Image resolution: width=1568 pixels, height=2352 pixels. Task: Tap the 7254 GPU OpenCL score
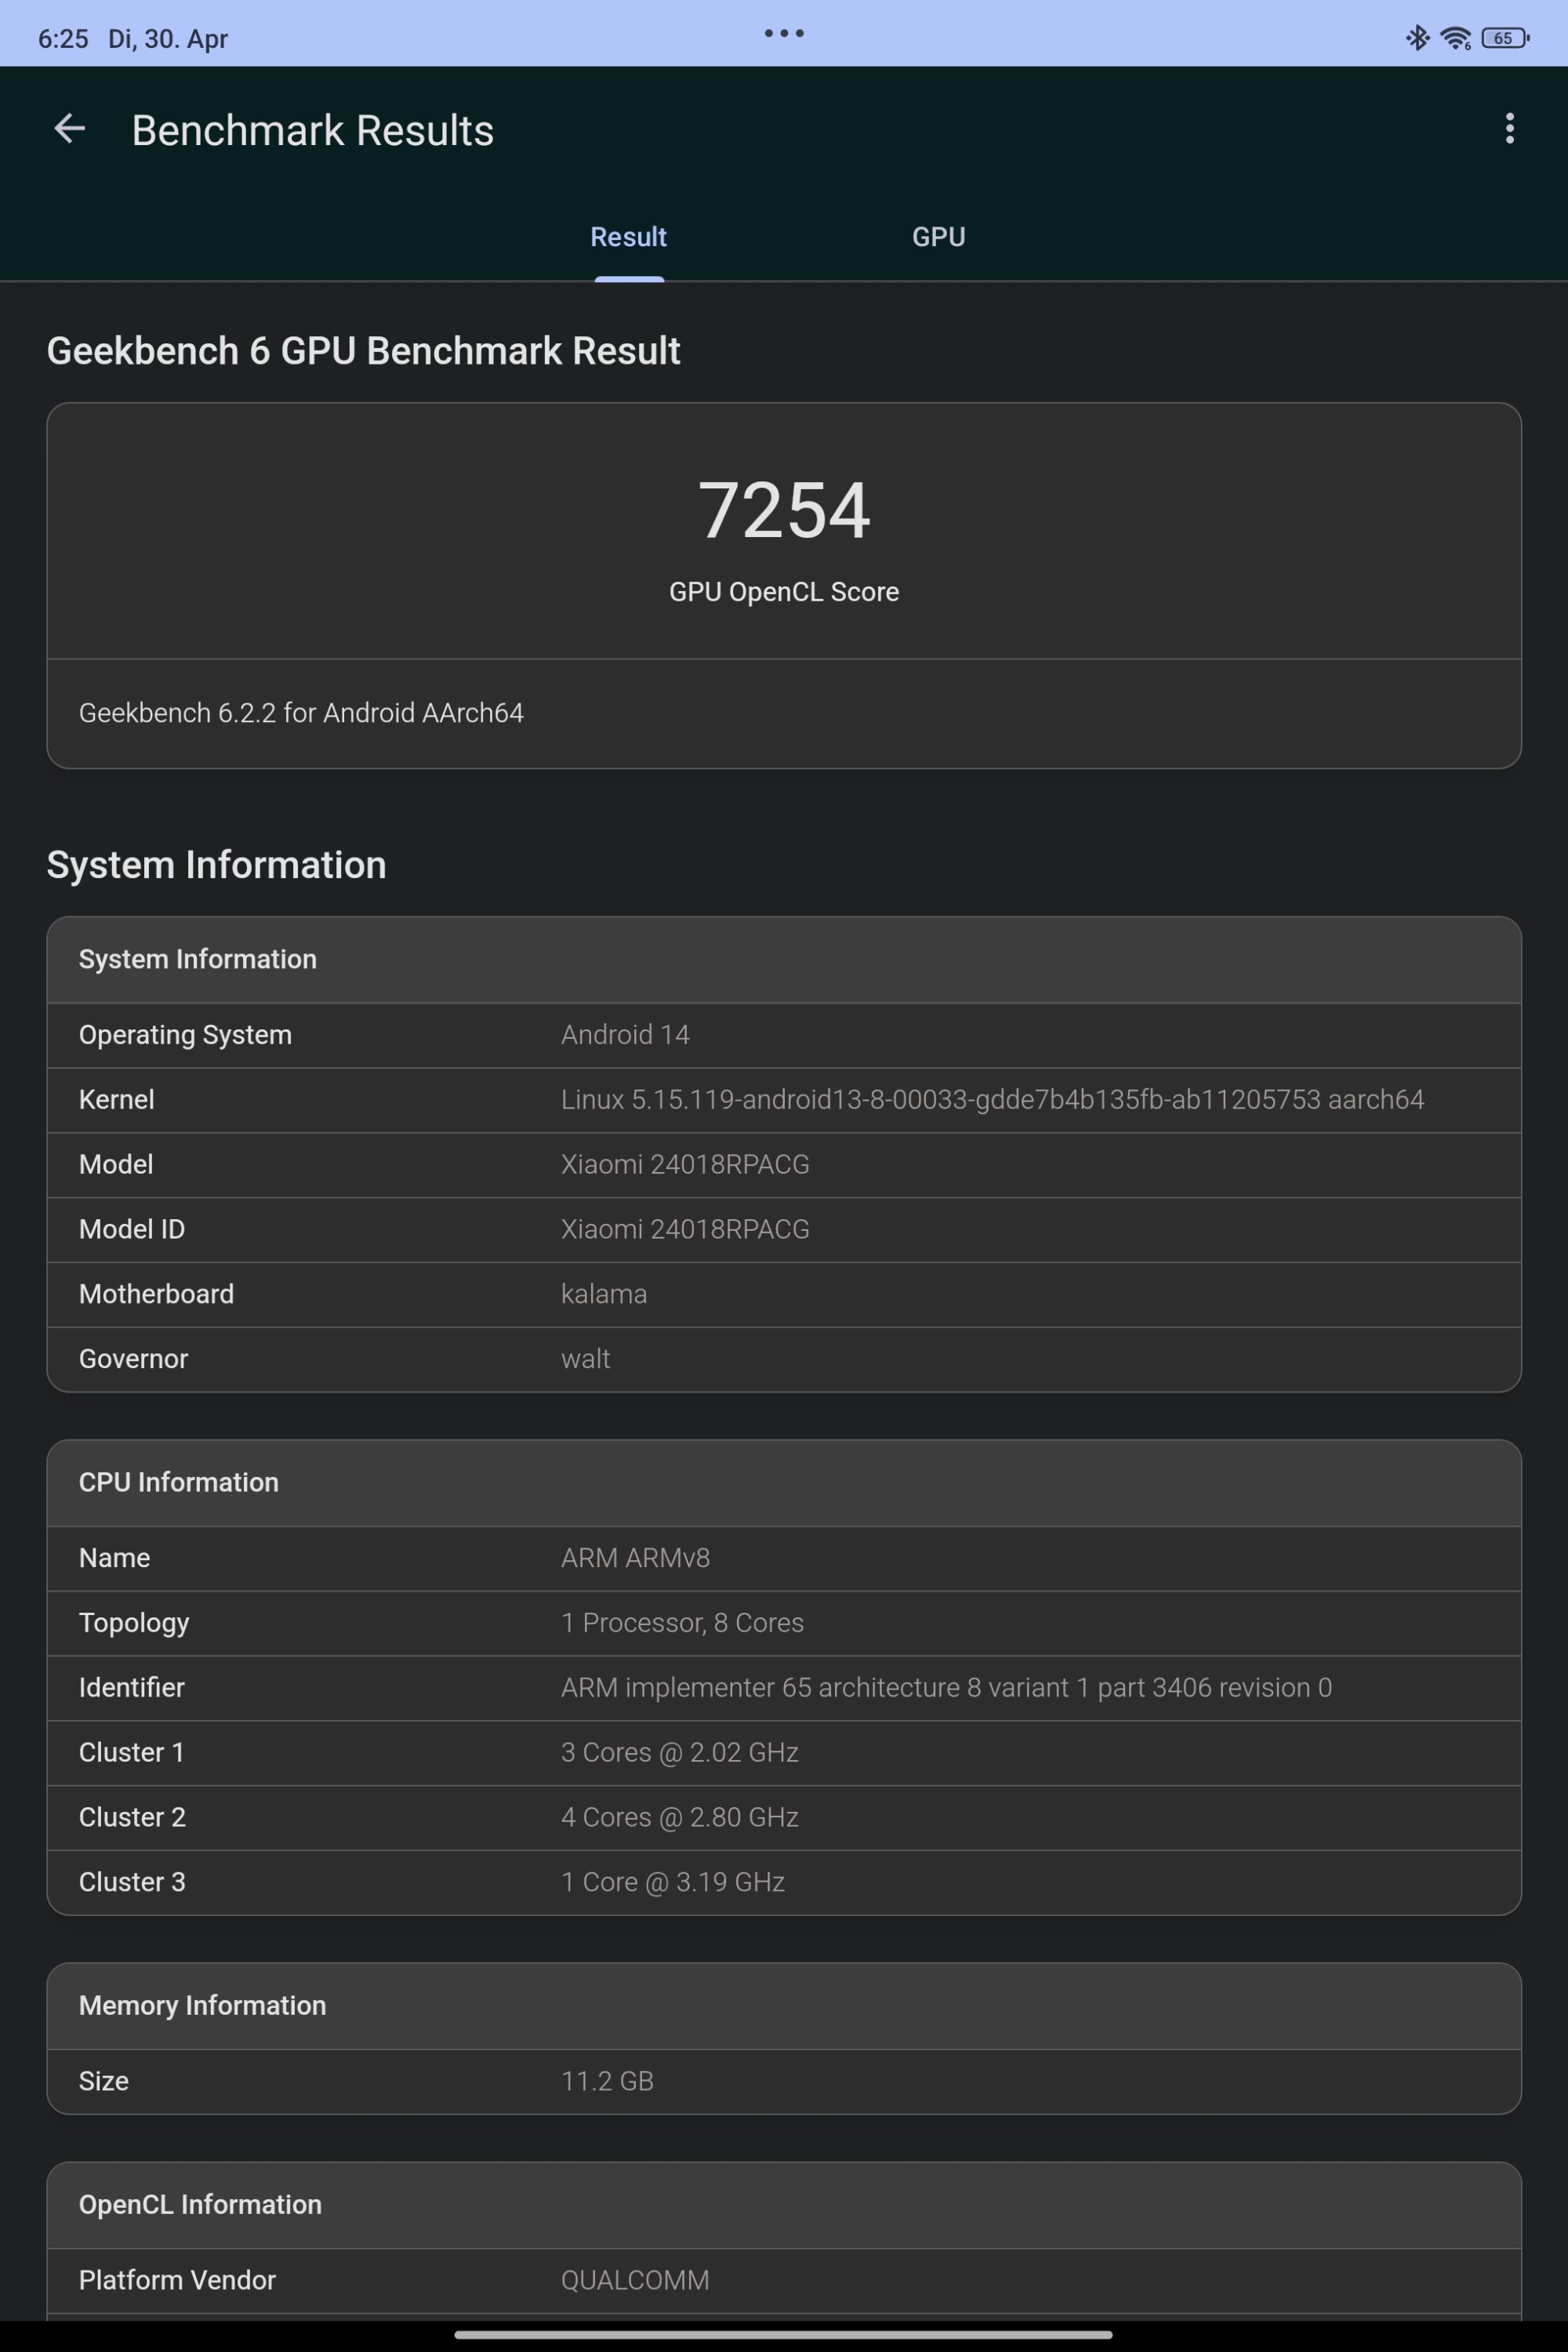point(783,511)
